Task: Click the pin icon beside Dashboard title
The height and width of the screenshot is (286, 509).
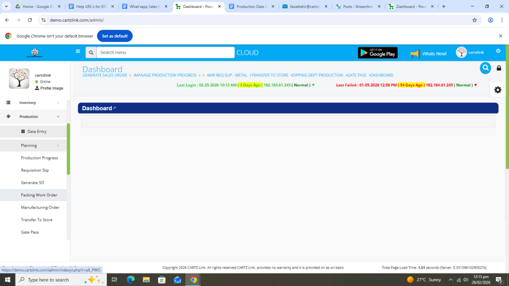Action: tap(115, 108)
